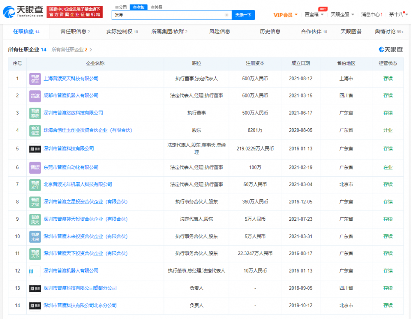Open link 深圳市普渡未来投资合伙企业
Viewport: 411px width, 319px height.
click(x=85, y=236)
